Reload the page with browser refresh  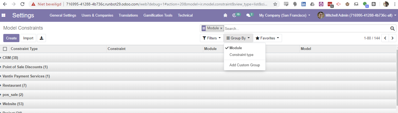pos(22,4)
